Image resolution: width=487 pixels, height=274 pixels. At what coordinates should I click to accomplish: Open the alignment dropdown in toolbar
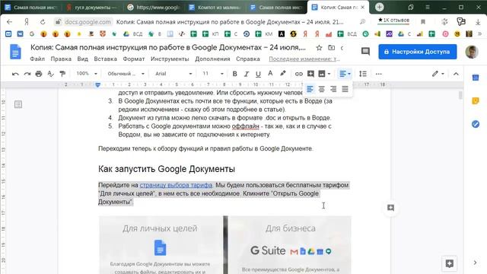point(345,74)
